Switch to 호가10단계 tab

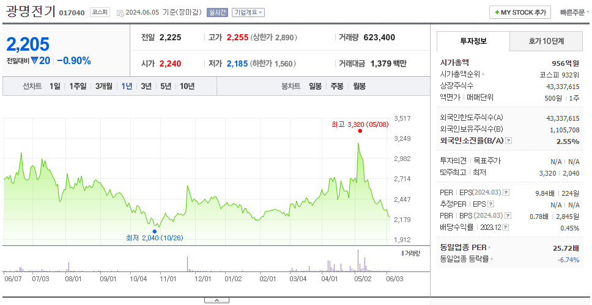click(x=546, y=41)
